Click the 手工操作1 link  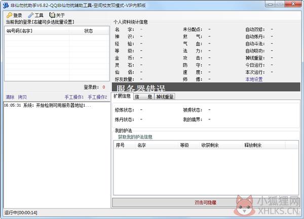74,97
